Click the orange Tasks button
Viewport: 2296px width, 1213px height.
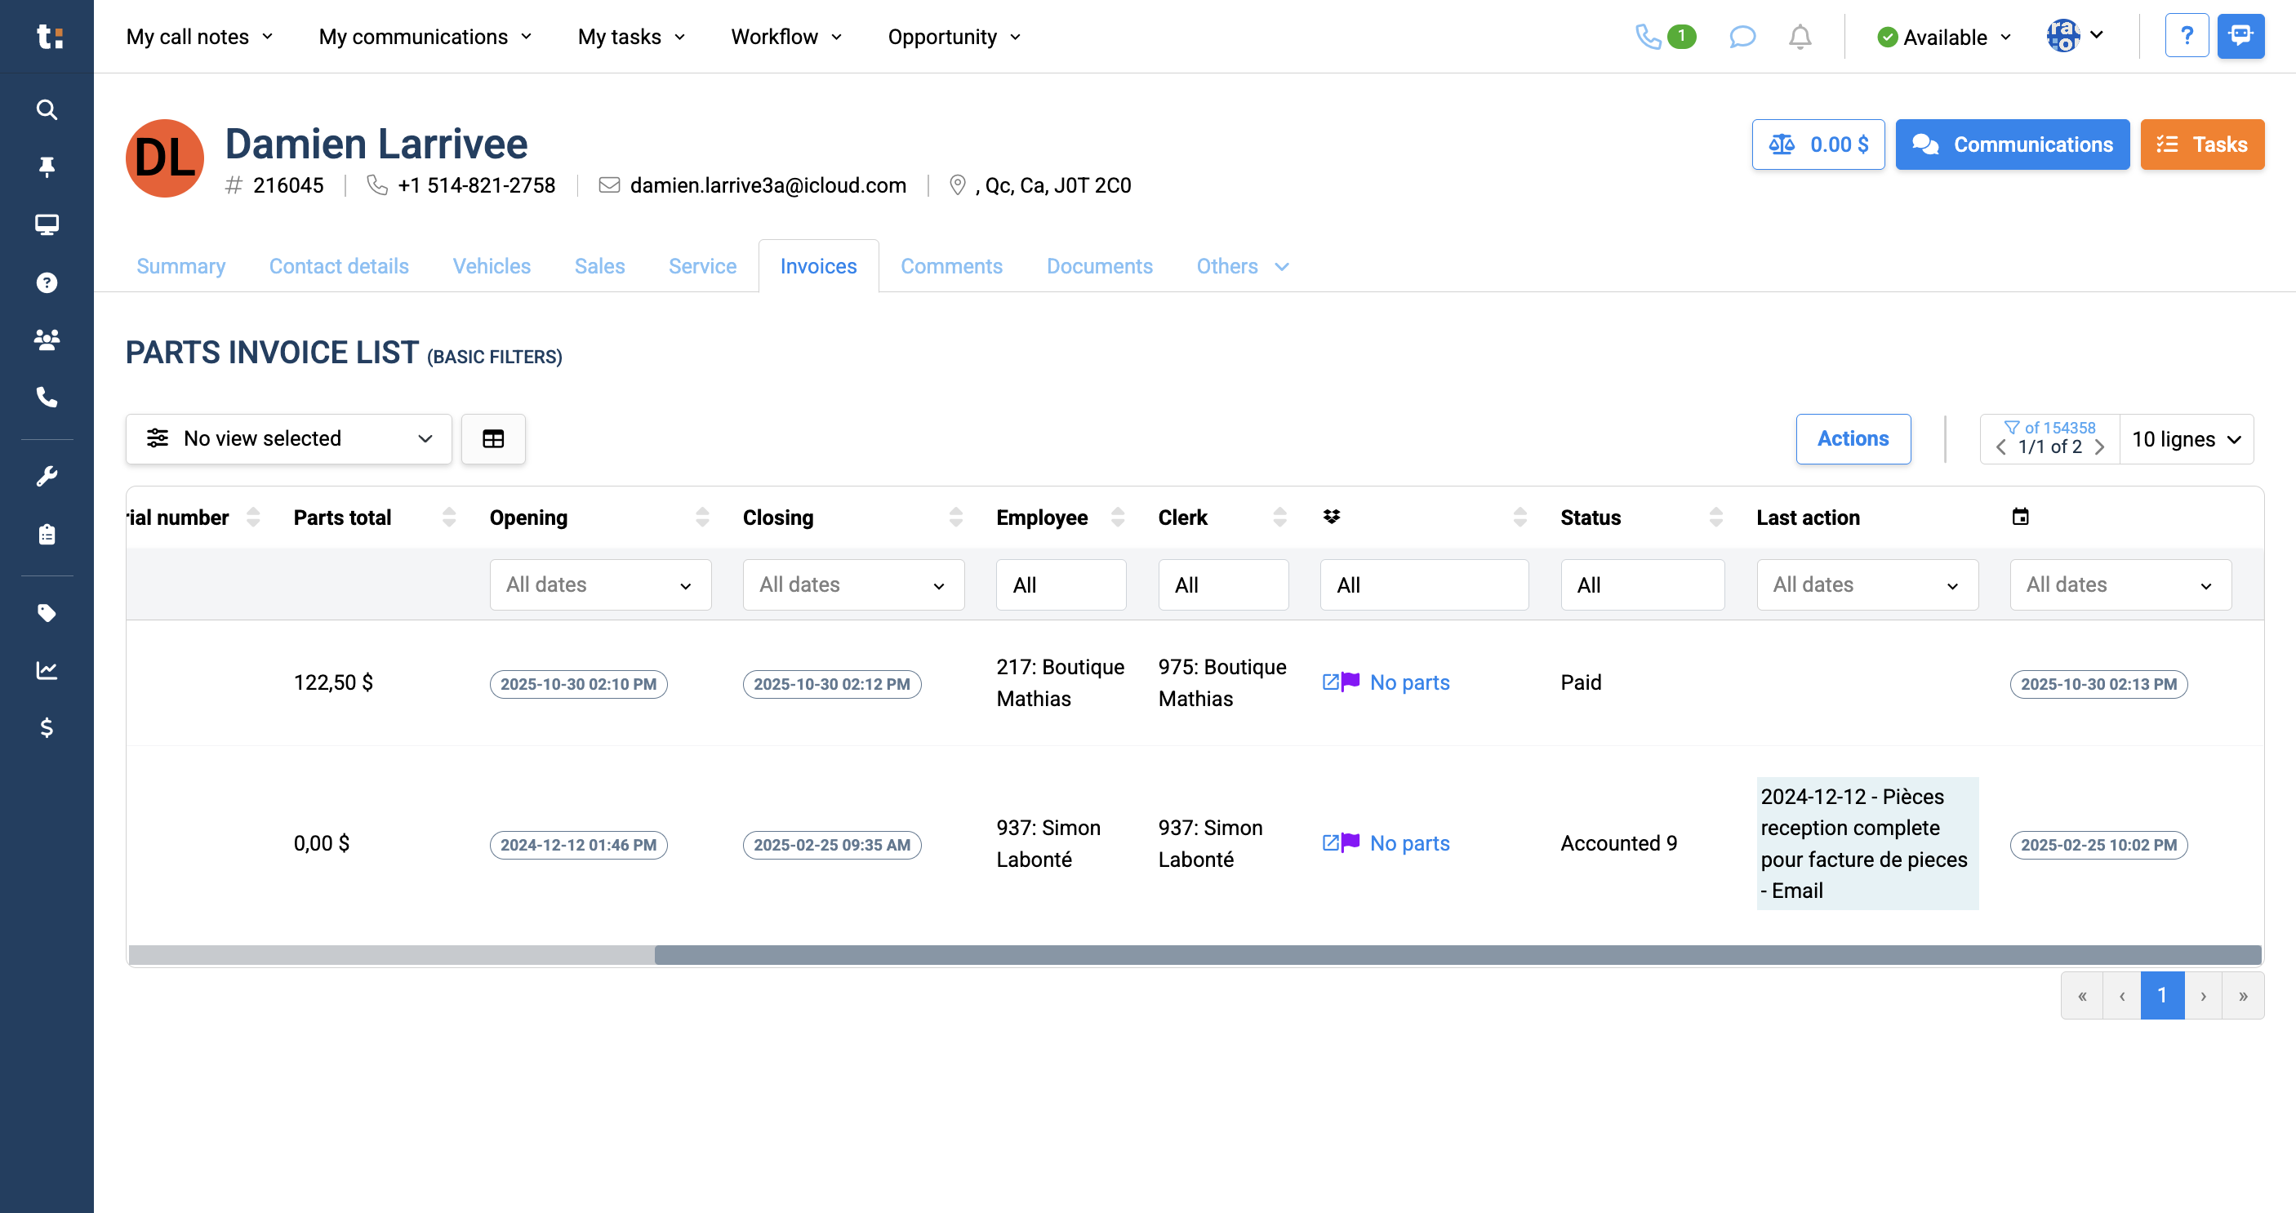pos(2201,144)
